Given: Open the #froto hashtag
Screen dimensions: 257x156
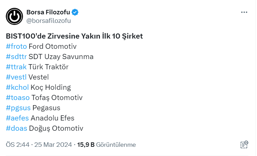Looking at the screenshot, I should [x=16, y=46].
